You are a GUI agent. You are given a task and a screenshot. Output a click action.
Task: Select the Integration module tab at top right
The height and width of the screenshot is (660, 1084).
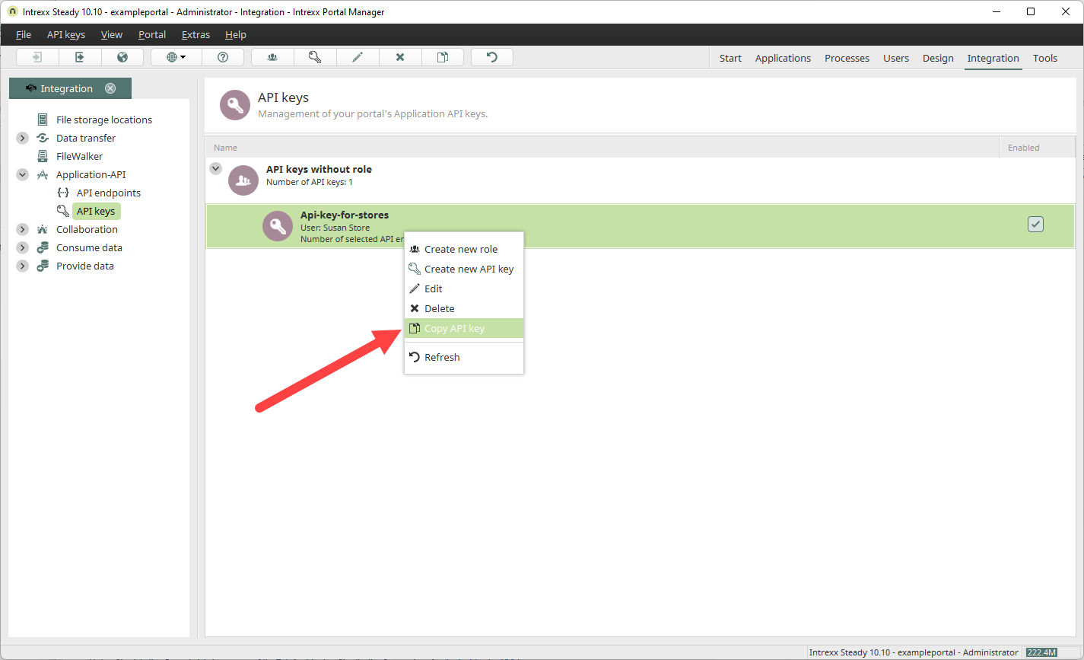click(x=993, y=58)
